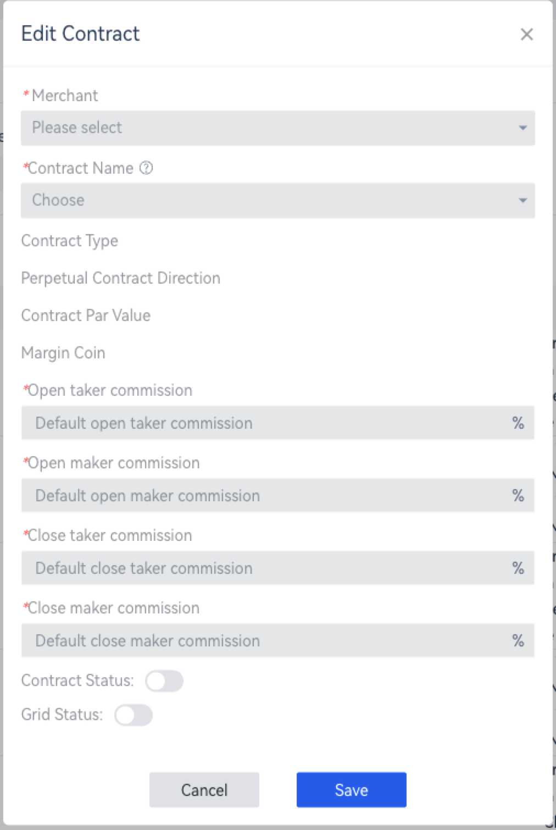Image resolution: width=556 pixels, height=830 pixels.
Task: Click the percent sign in Open taker commission
Action: click(x=518, y=423)
